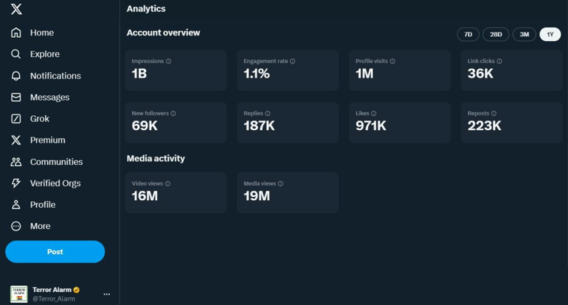The width and height of the screenshot is (568, 305).
Task: Select the 7D time range
Action: coord(468,34)
